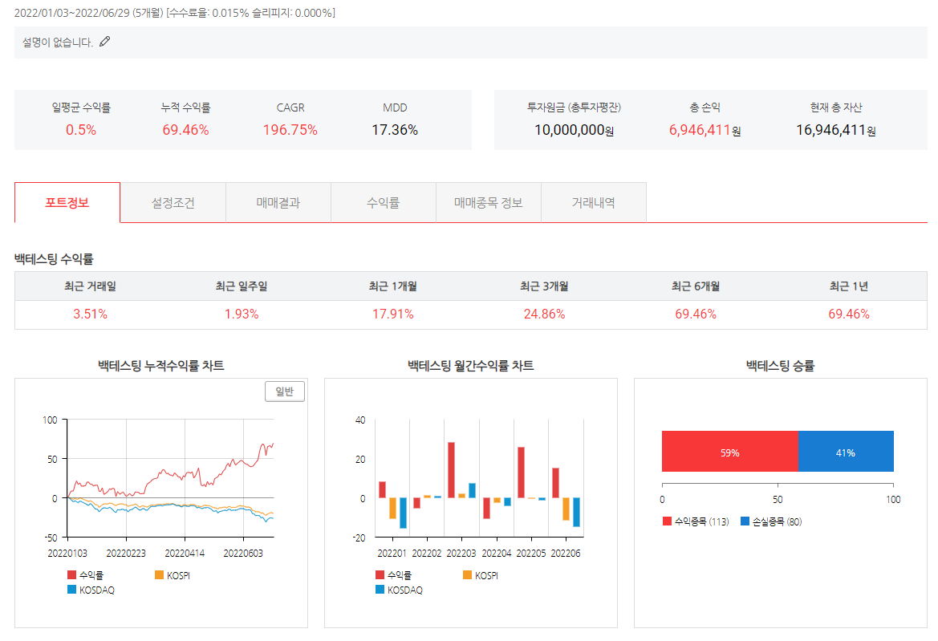
Task: Click the 백테스팅 누적수익률 차트 title
Action: [x=161, y=365]
